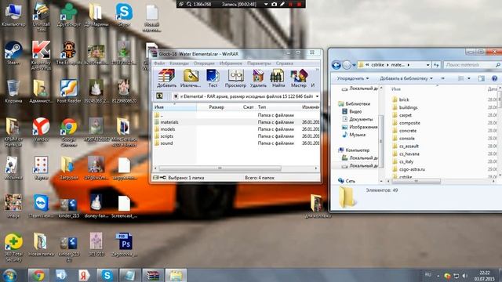Open the Справка menu in WinRAR
Screen dimensions: 502x282
[284, 63]
